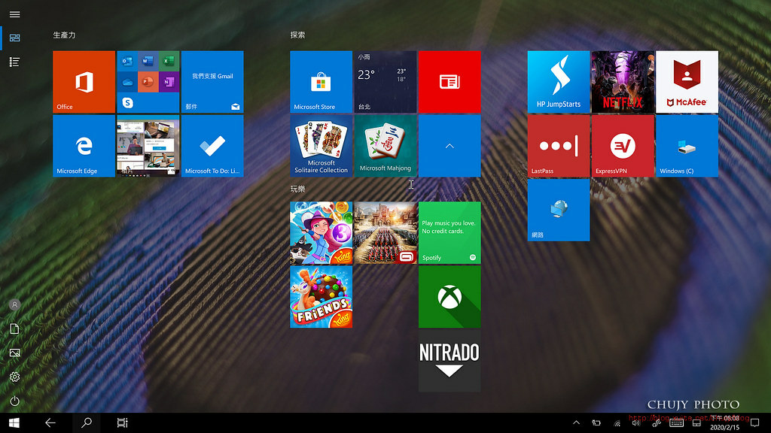771x433 pixels.
Task: Open volume control in tray
Action: (636, 422)
